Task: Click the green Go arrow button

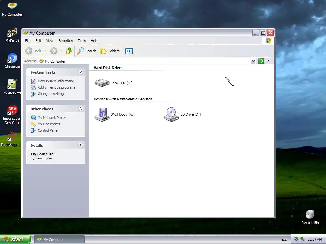Action: 261,61
